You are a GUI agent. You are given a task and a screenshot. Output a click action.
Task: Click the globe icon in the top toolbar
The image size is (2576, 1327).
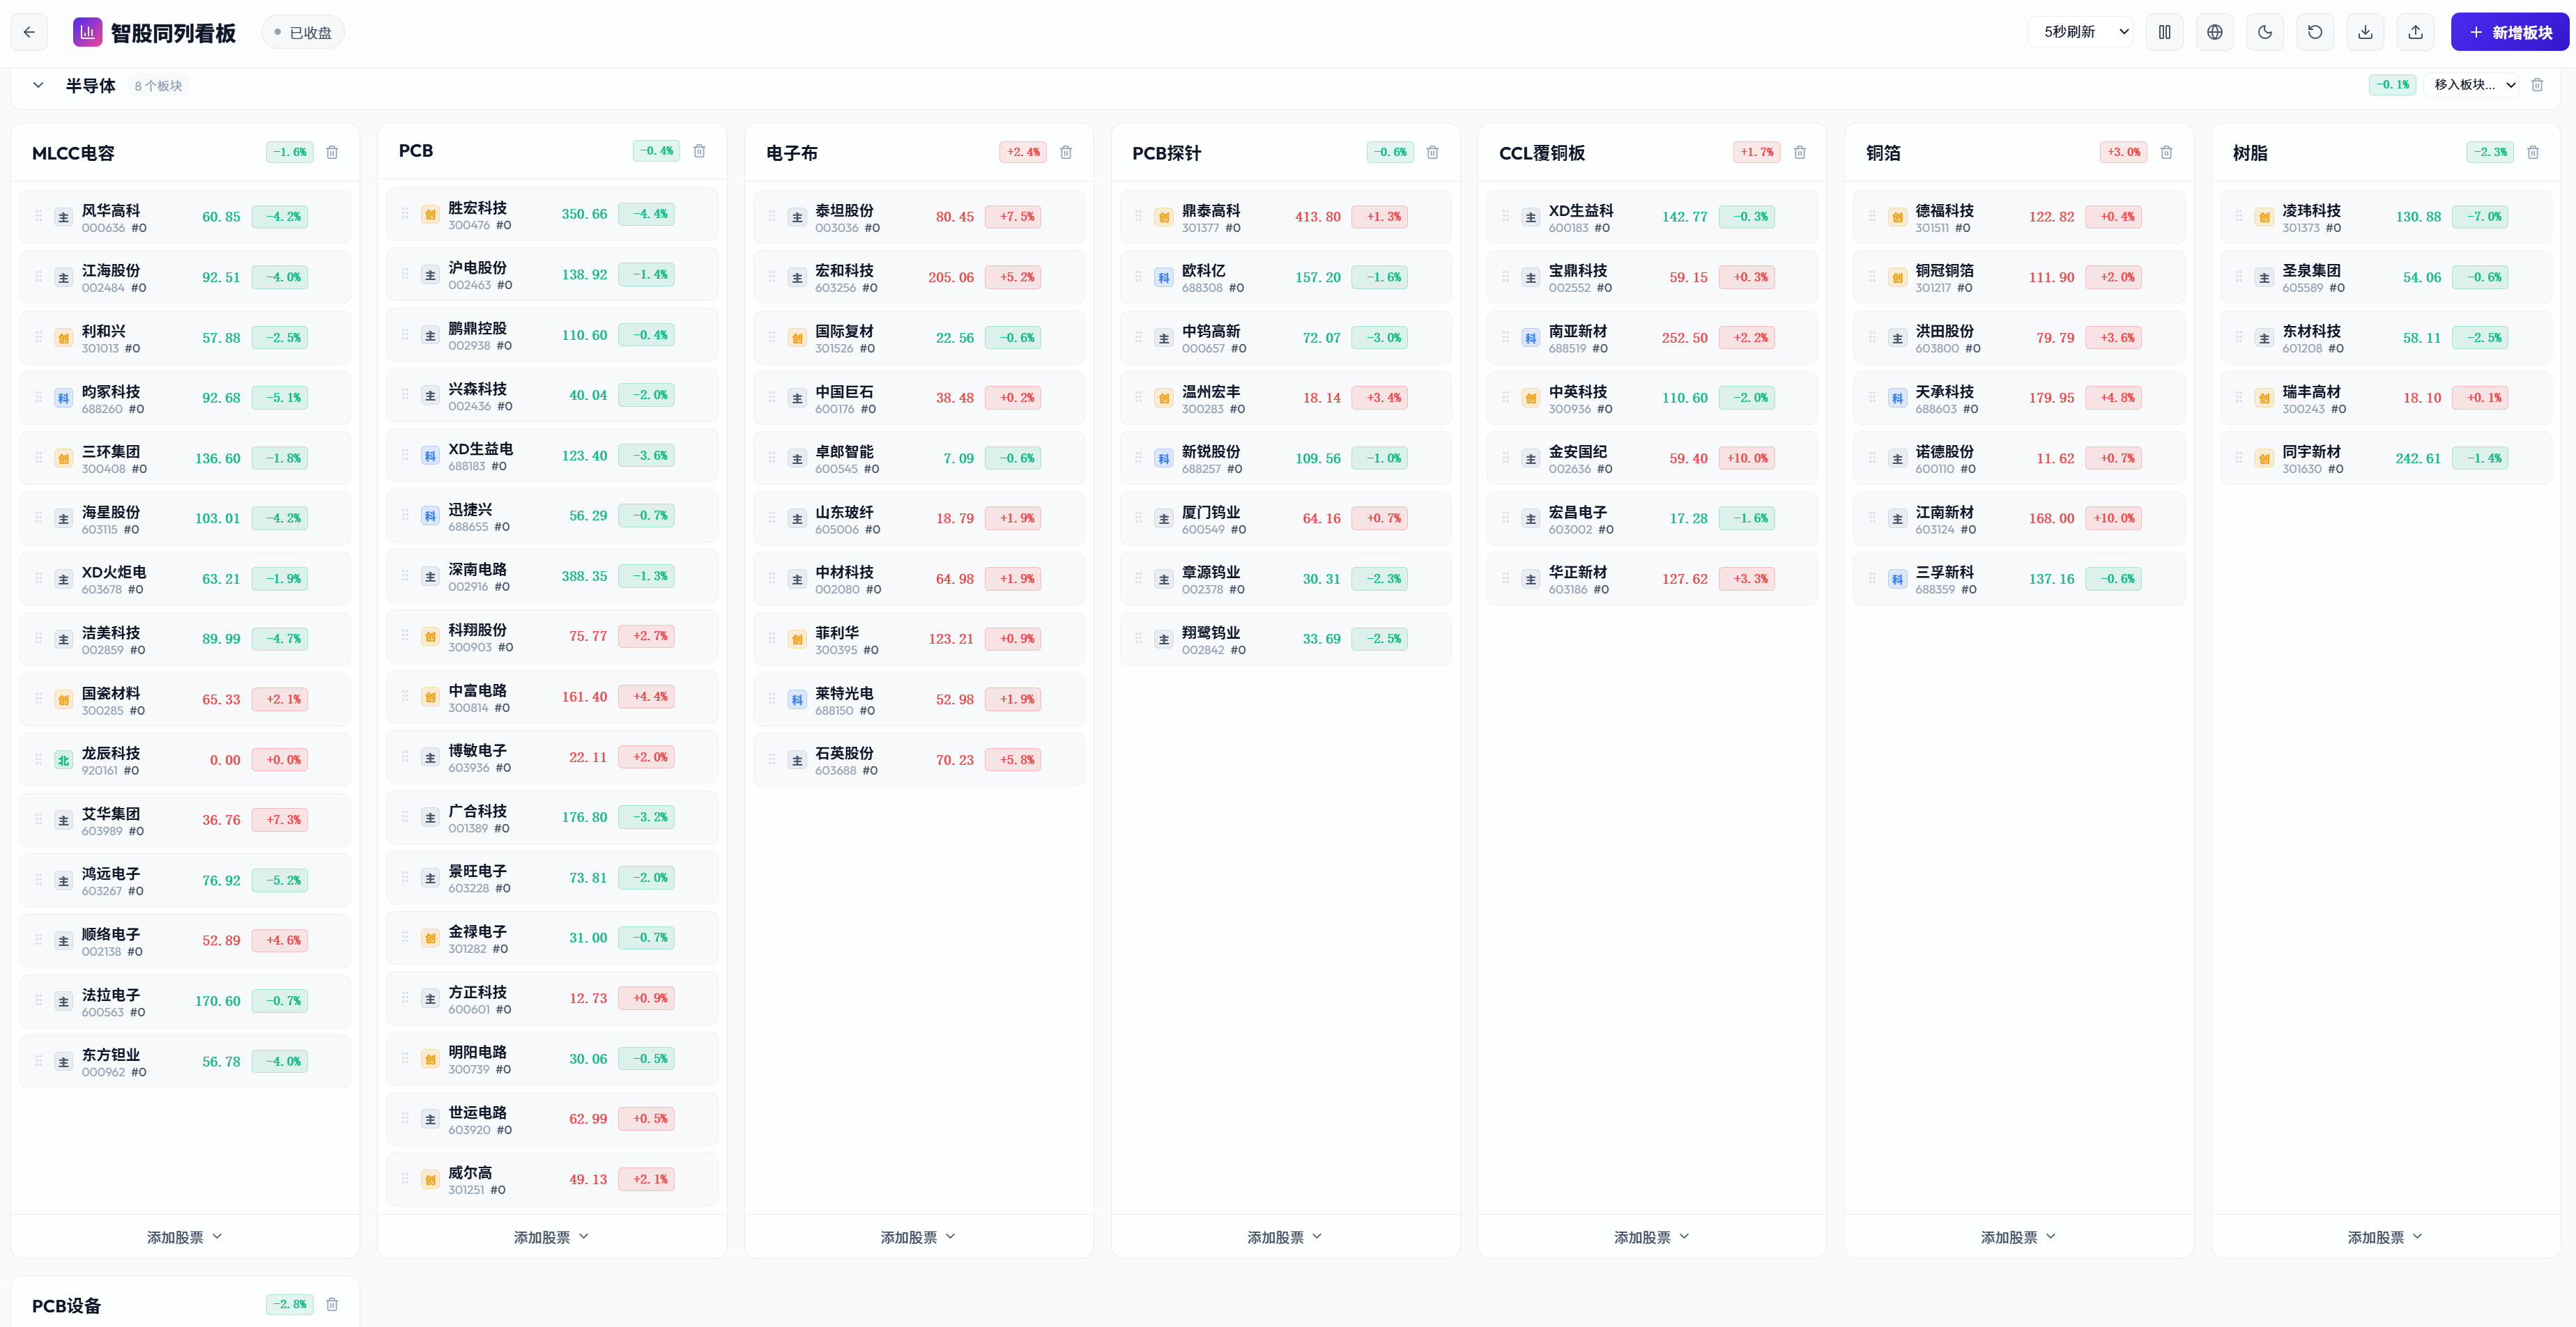(x=2215, y=32)
